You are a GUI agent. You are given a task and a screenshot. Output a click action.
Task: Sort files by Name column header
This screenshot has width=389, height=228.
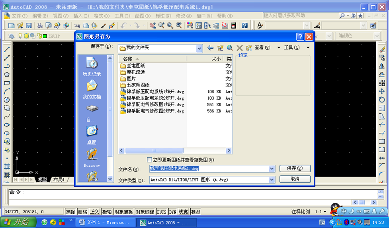coord(152,59)
